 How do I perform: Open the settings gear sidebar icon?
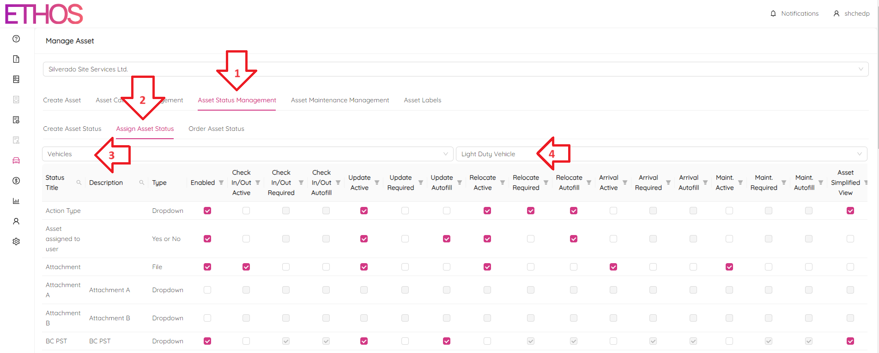(16, 241)
